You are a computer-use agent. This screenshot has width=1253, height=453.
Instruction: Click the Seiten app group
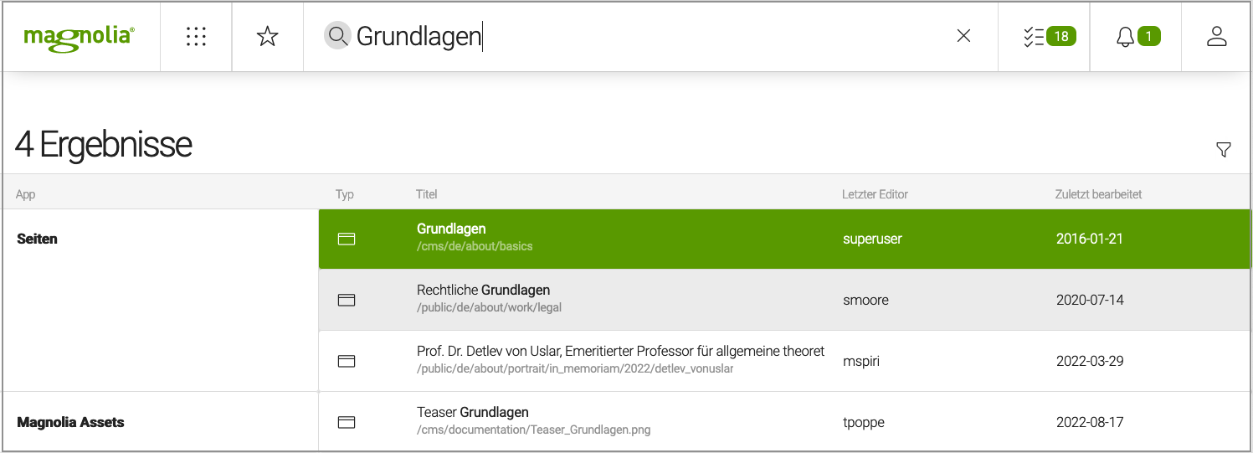(x=38, y=239)
